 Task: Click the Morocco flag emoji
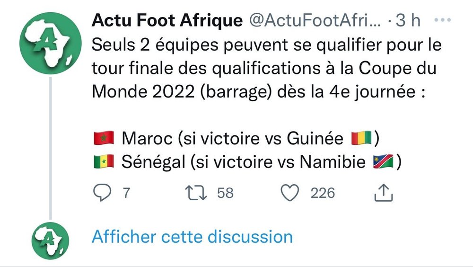coord(104,138)
